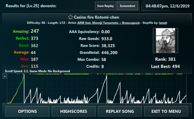194x119 pixels.
Task: Select the Rank: 381 text
Action: tap(165, 59)
